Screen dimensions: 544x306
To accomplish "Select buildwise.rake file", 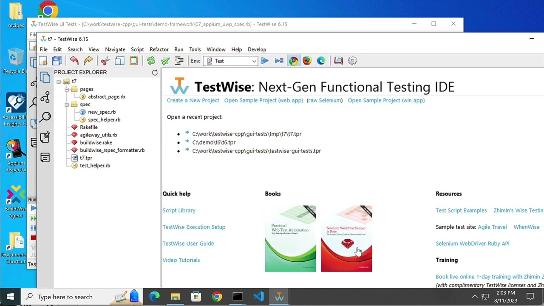I will [96, 143].
